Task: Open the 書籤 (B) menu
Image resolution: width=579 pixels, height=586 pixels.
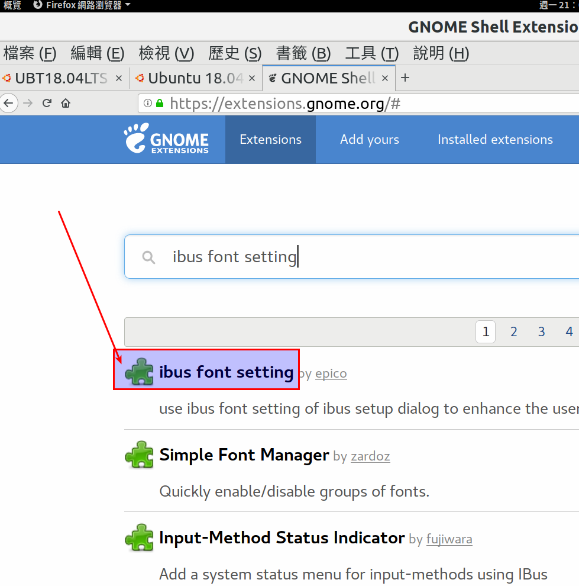Action: [303, 53]
